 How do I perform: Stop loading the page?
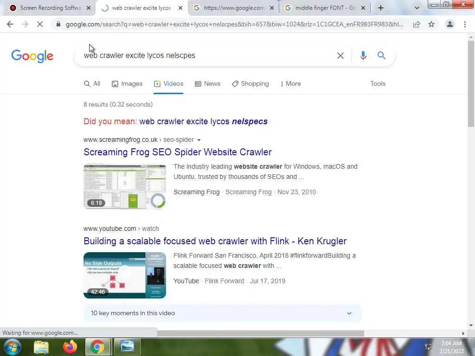click(x=40, y=24)
